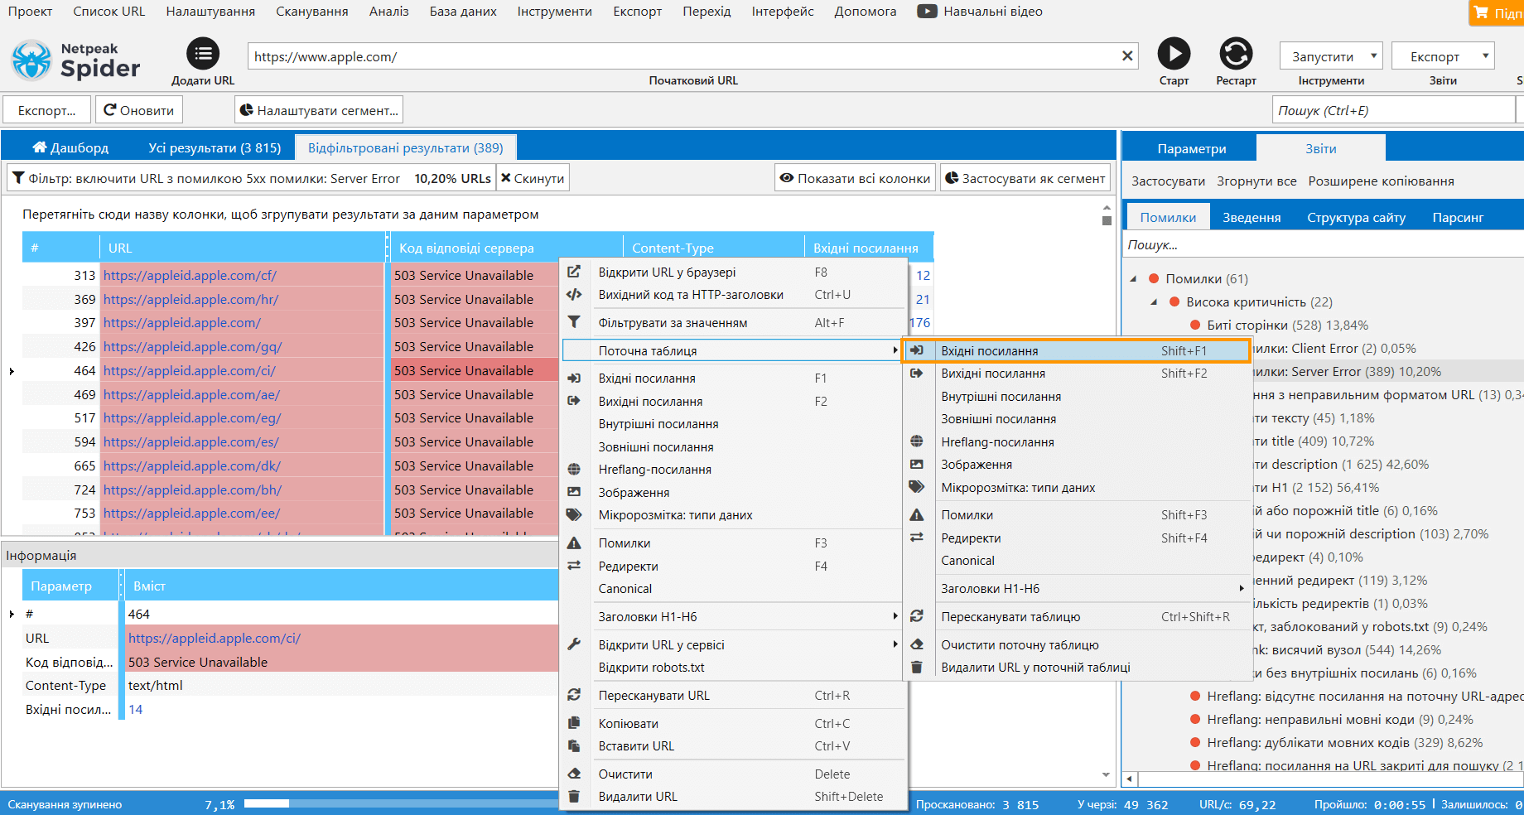This screenshot has width=1524, height=815.
Task: Click the Add URL list icon
Action: (x=203, y=55)
